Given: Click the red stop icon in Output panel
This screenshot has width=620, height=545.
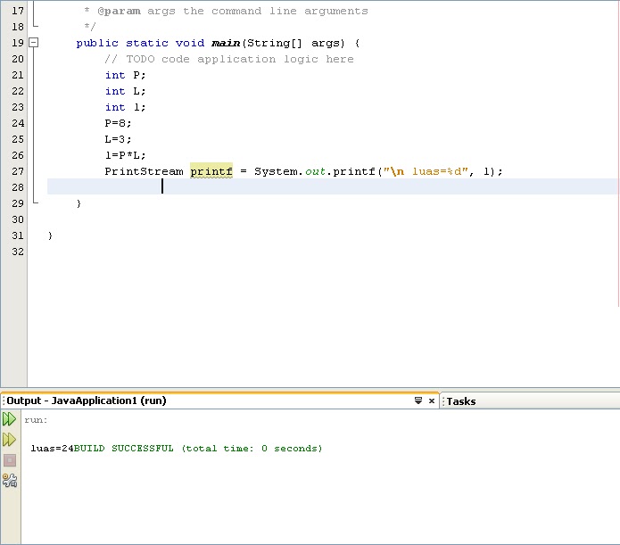Looking at the screenshot, I should [x=10, y=460].
